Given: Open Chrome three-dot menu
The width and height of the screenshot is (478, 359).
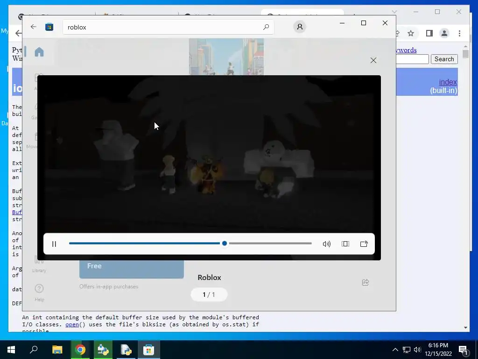Looking at the screenshot, I should pyautogui.click(x=459, y=33).
